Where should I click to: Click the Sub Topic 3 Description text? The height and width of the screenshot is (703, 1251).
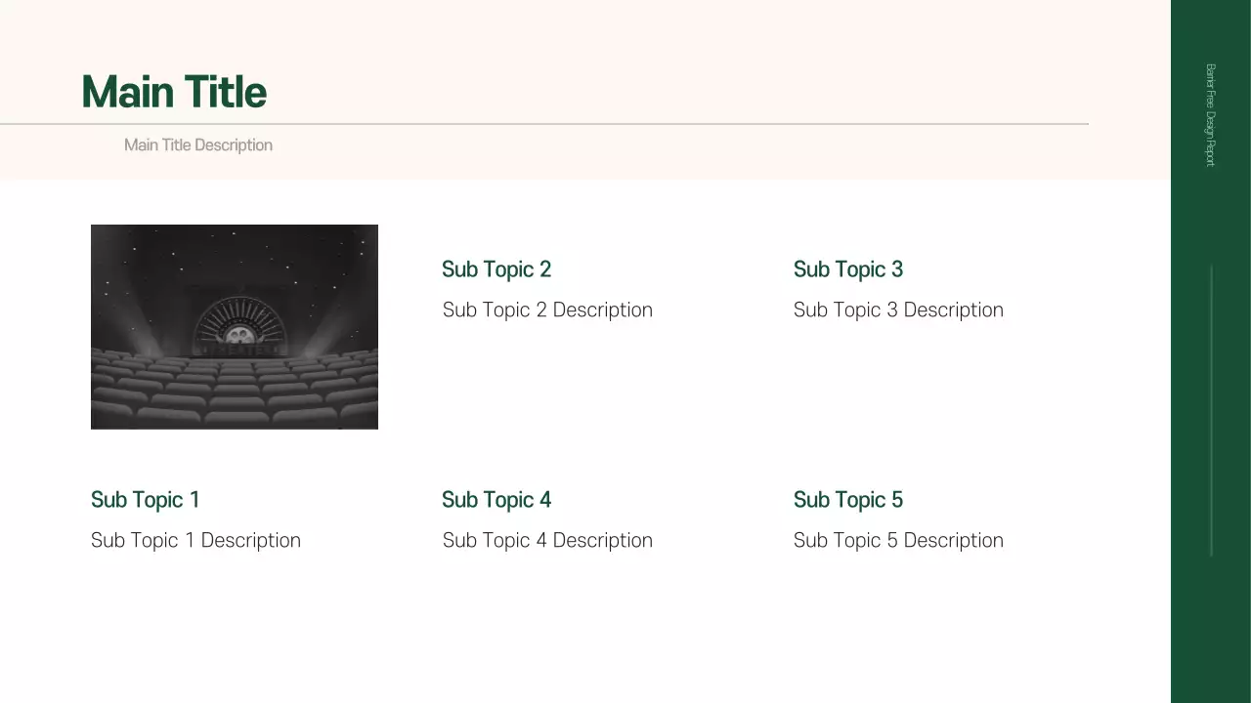(x=898, y=310)
